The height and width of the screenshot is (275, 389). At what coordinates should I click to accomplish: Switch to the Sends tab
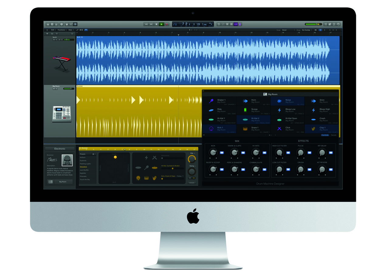coord(334,135)
